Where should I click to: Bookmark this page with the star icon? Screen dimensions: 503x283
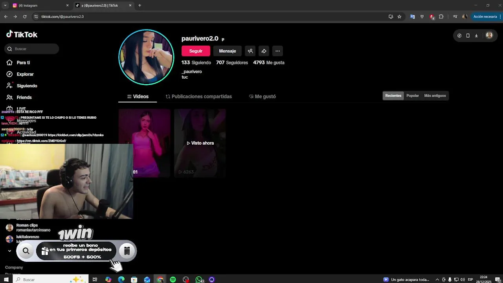[x=399, y=17]
